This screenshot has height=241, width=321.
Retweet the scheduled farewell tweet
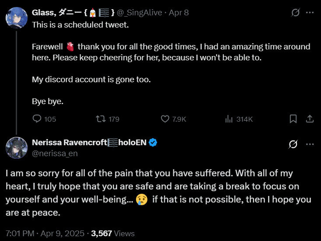[101, 119]
